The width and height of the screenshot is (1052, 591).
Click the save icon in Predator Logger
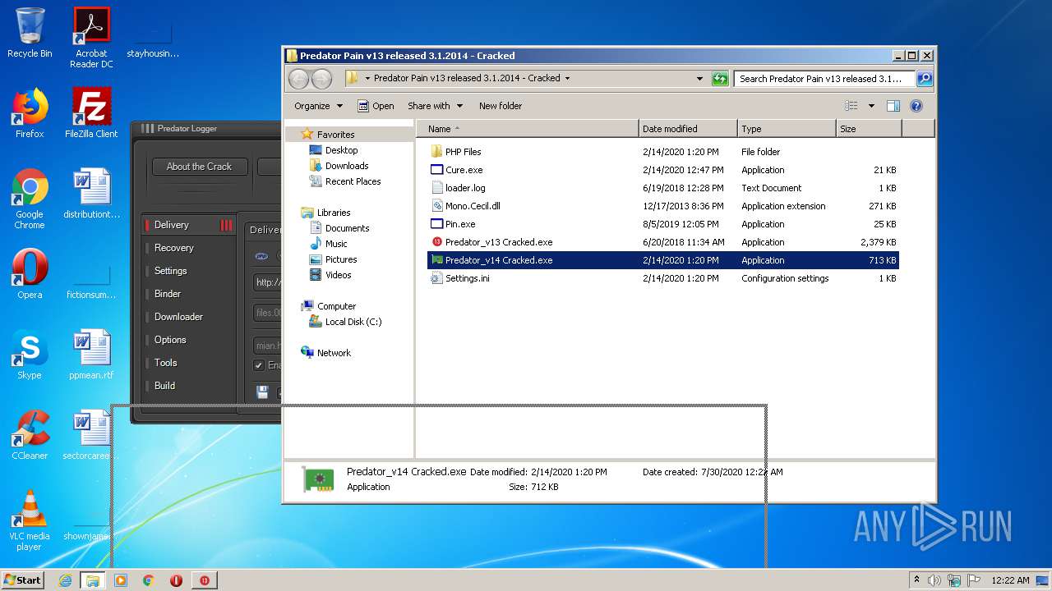[262, 392]
